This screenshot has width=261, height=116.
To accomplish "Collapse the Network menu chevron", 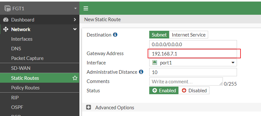I will pos(75,29).
